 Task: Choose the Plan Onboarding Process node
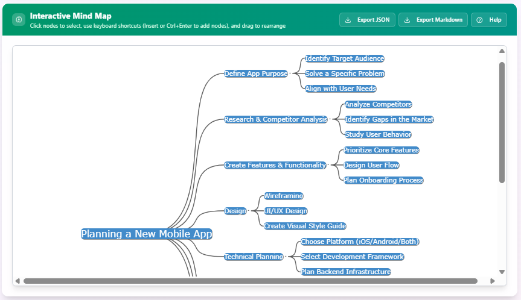[x=383, y=180]
